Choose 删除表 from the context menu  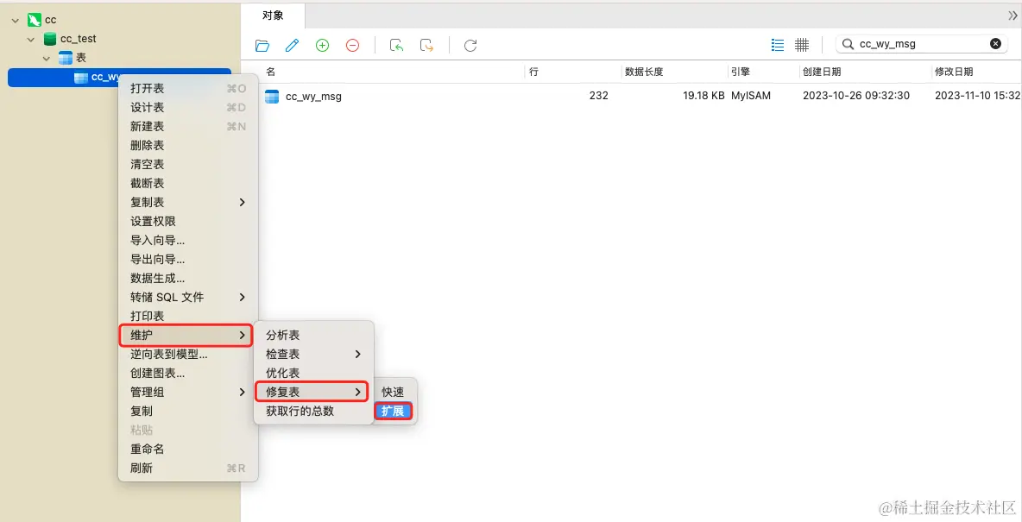pos(188,145)
